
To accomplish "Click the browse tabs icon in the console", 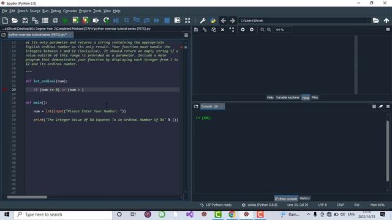I will click(196, 106).
